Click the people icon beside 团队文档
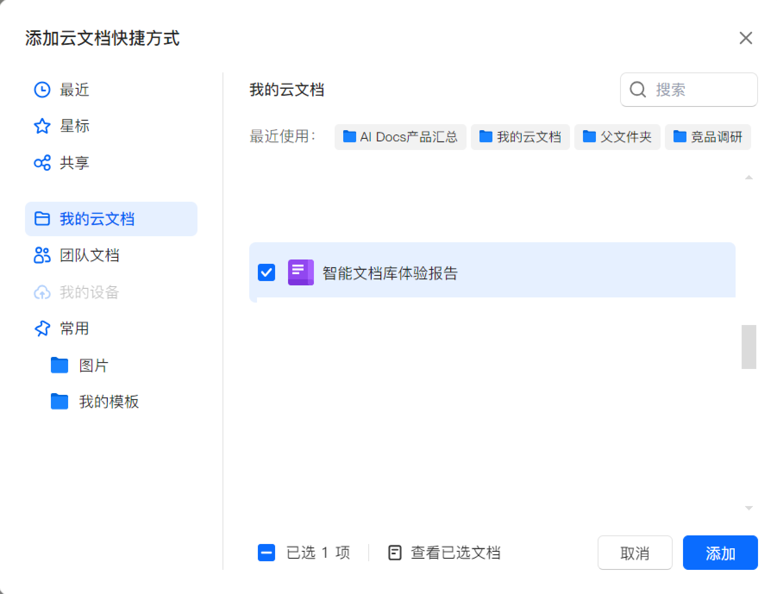Image resolution: width=777 pixels, height=594 pixels. (42, 255)
